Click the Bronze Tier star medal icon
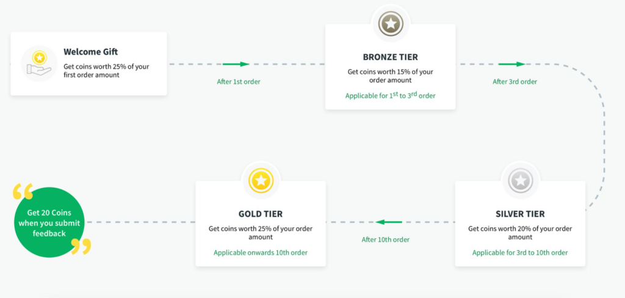Image resolution: width=625 pixels, height=298 pixels. [x=391, y=24]
